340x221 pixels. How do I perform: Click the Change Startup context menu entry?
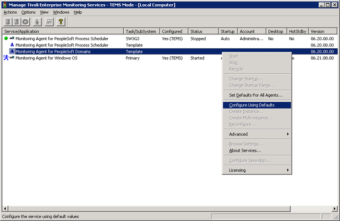tap(257, 79)
